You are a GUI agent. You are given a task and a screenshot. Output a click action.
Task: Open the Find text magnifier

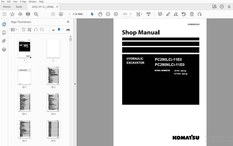[36, 14]
